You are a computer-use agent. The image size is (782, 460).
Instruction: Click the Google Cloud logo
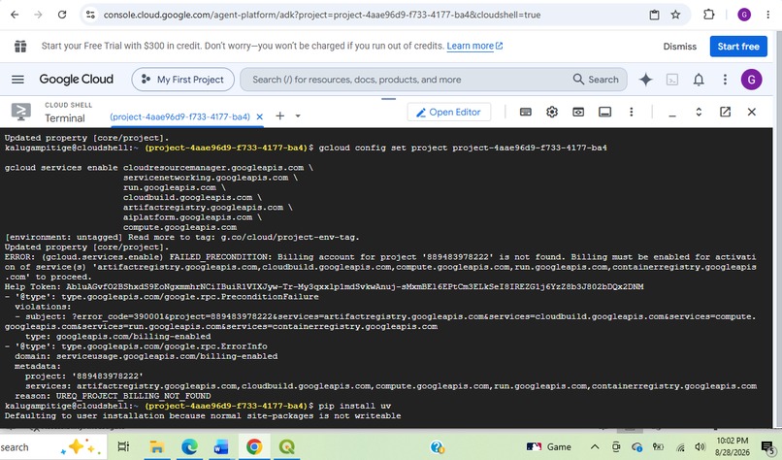(77, 80)
